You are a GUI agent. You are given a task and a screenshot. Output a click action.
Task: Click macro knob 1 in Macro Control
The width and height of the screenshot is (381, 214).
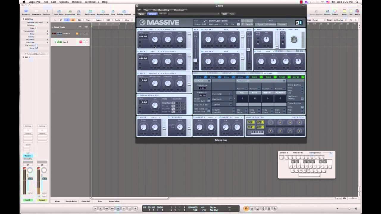click(271, 122)
